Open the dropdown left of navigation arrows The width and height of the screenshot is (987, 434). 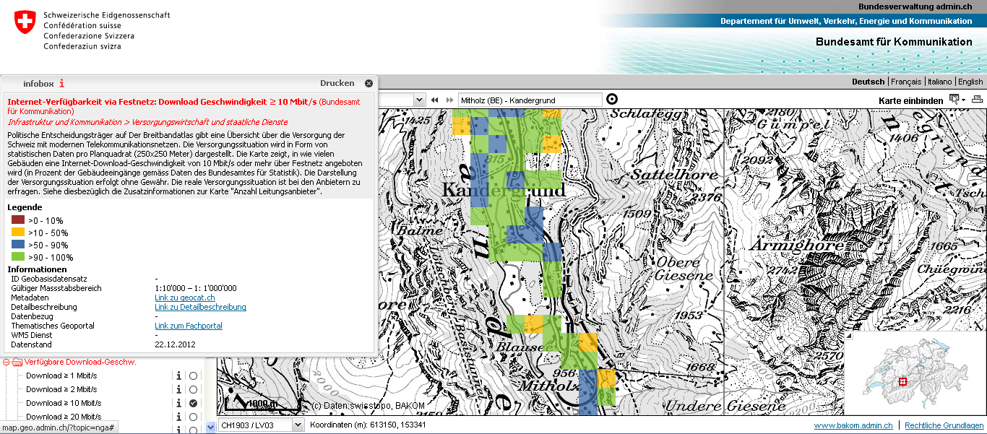419,100
